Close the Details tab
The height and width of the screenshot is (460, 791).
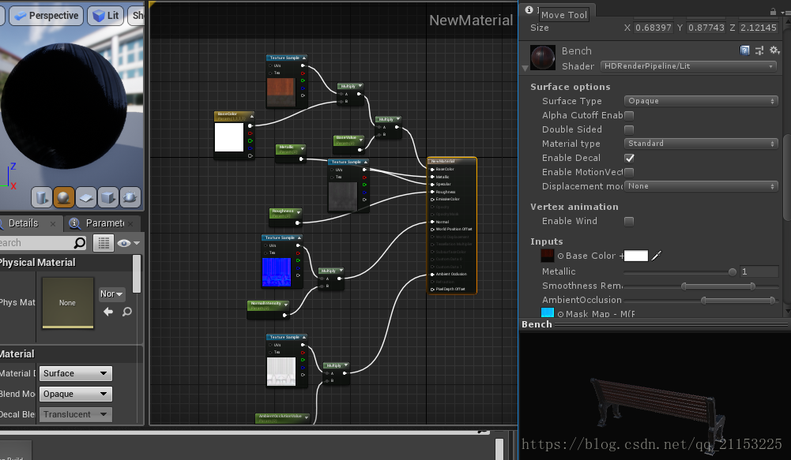pyautogui.click(x=53, y=224)
